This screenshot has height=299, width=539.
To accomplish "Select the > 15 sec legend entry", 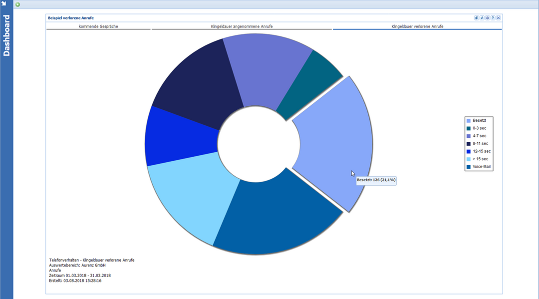I will [480, 159].
